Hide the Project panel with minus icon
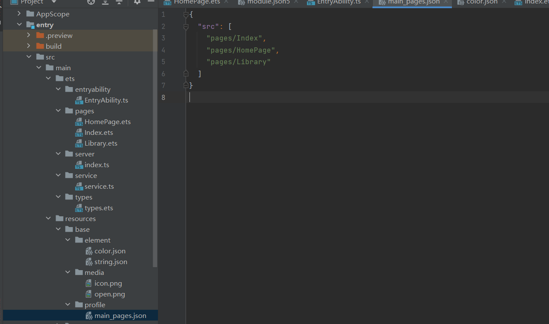The image size is (549, 324). tap(151, 2)
